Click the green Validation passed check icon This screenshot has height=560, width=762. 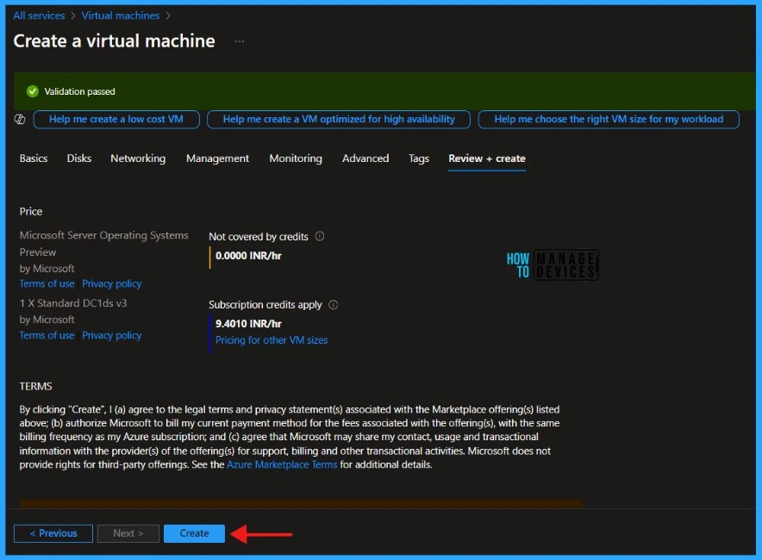(33, 91)
